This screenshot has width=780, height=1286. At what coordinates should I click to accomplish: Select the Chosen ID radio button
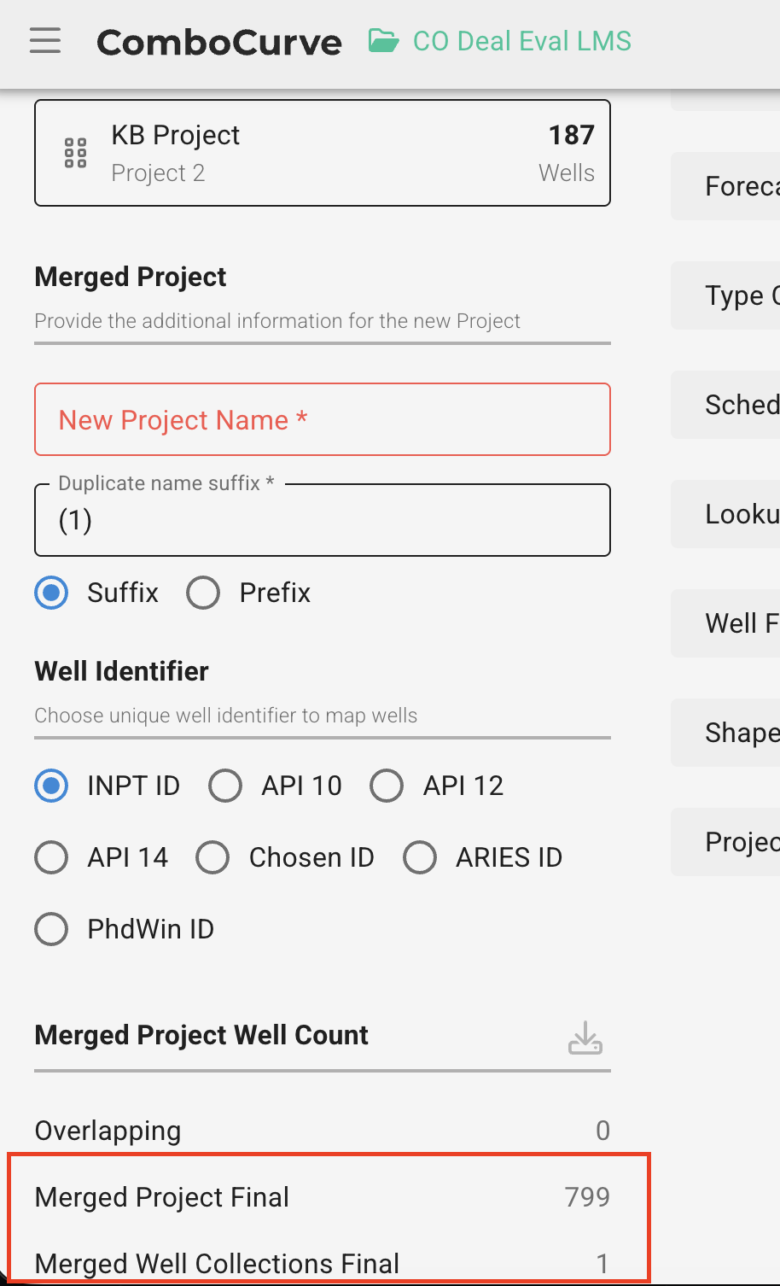pos(213,857)
